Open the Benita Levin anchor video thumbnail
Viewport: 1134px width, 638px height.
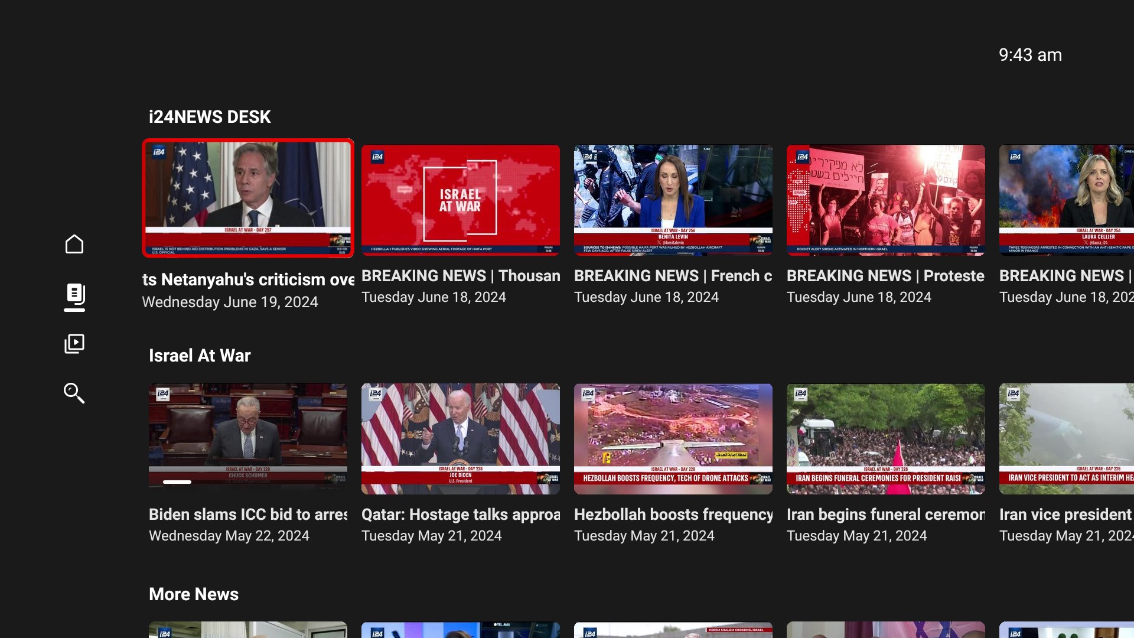click(x=673, y=200)
